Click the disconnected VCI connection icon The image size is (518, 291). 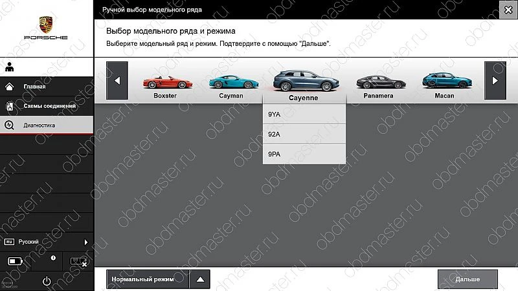pos(78,262)
